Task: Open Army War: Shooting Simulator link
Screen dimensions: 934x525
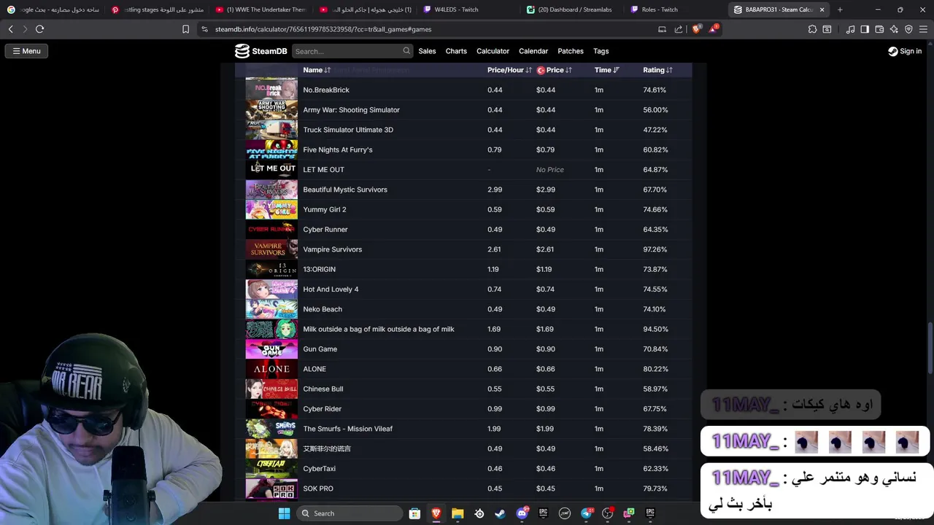Action: pos(351,110)
